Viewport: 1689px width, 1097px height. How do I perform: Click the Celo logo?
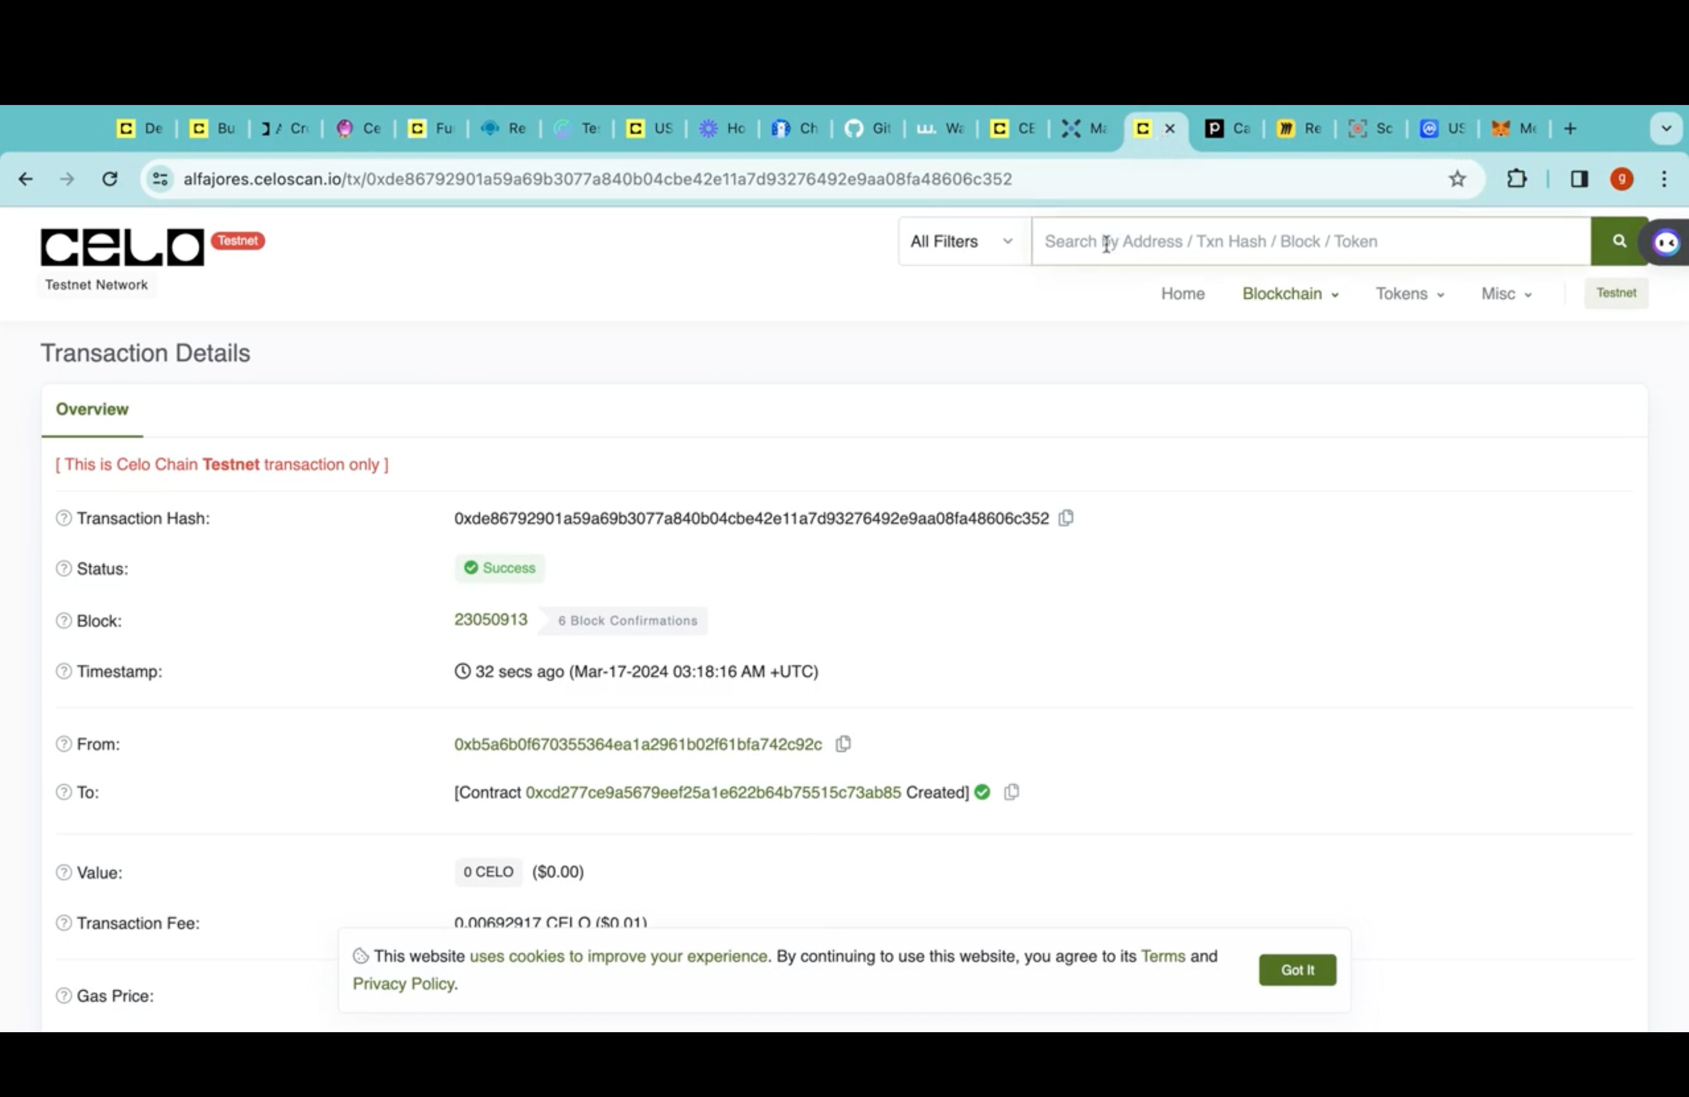122,247
